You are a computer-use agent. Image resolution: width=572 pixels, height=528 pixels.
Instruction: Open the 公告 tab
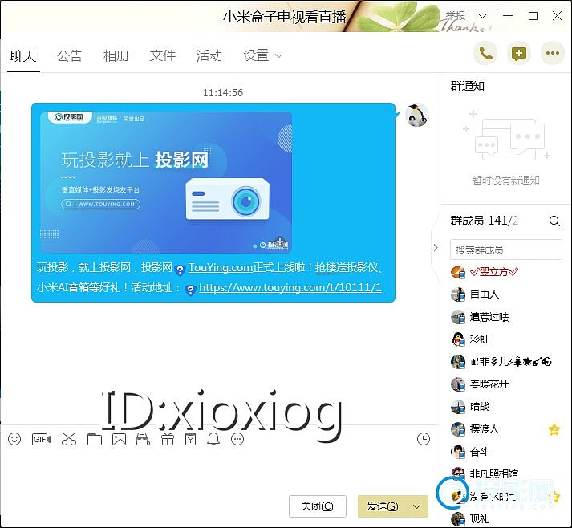(70, 56)
